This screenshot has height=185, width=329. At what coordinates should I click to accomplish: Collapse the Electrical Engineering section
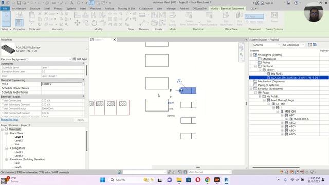click(83, 80)
